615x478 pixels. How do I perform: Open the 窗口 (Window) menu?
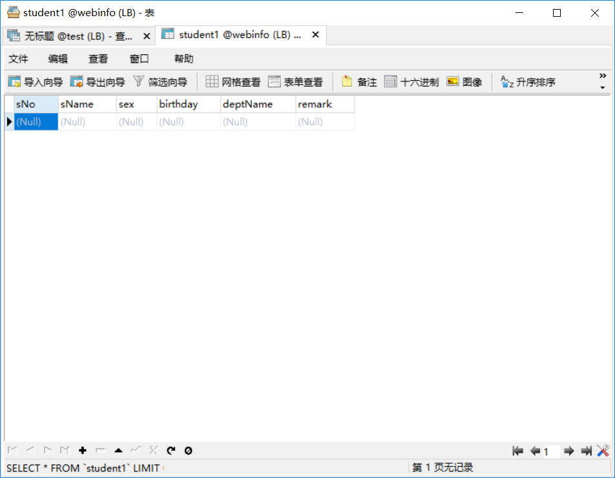[140, 59]
